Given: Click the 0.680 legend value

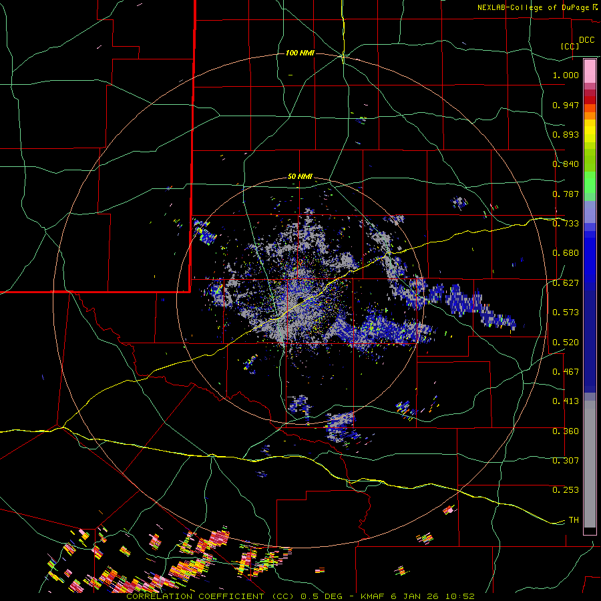Looking at the screenshot, I should click(x=566, y=253).
